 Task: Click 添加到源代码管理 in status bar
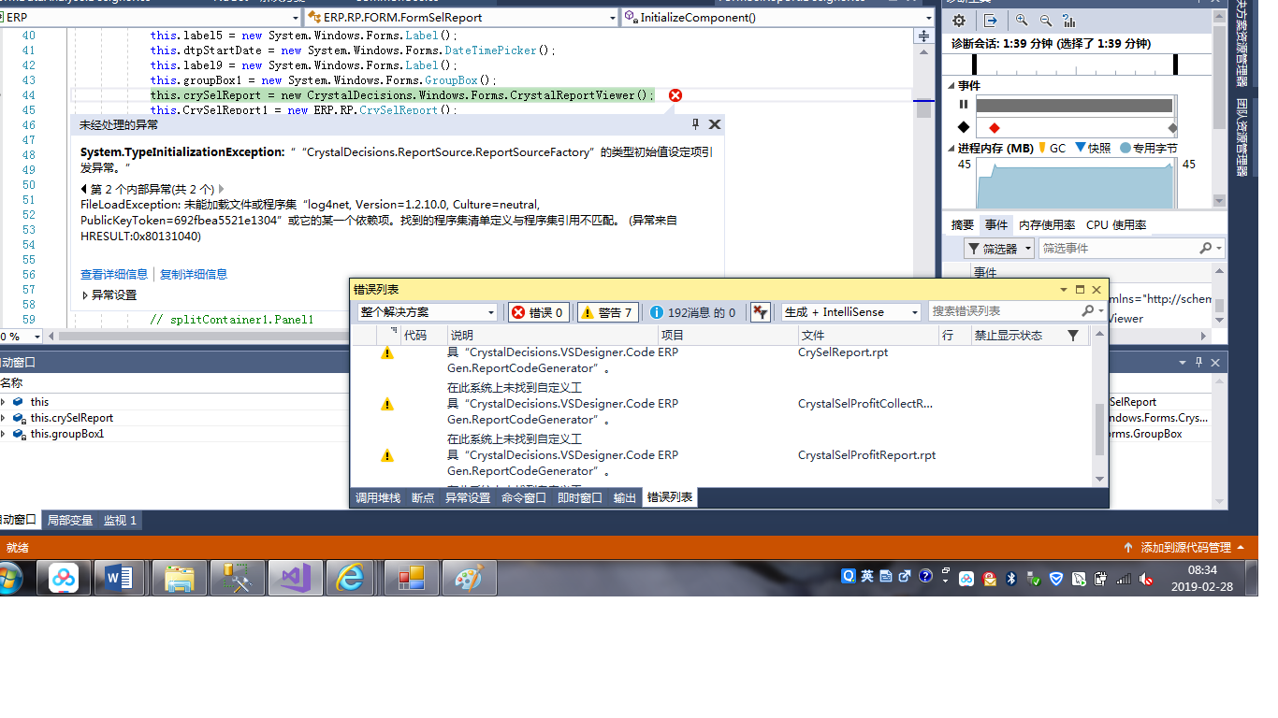pyautogui.click(x=1185, y=548)
